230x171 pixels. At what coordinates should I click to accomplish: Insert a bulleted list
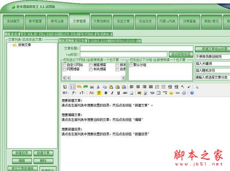163,87
